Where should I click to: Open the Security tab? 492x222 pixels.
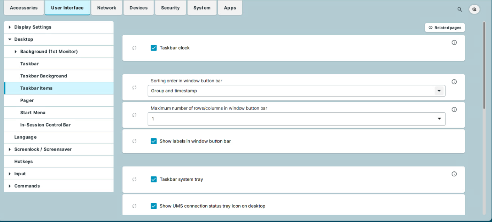point(170,8)
